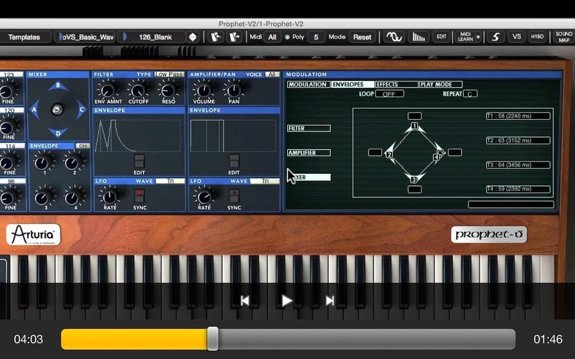Click the filter CUTOFF knob
Screen dimensions: 575x359
tap(138, 90)
